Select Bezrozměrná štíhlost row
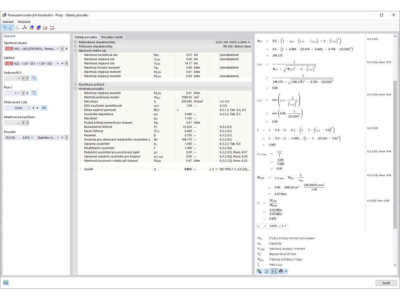 (x=165, y=127)
